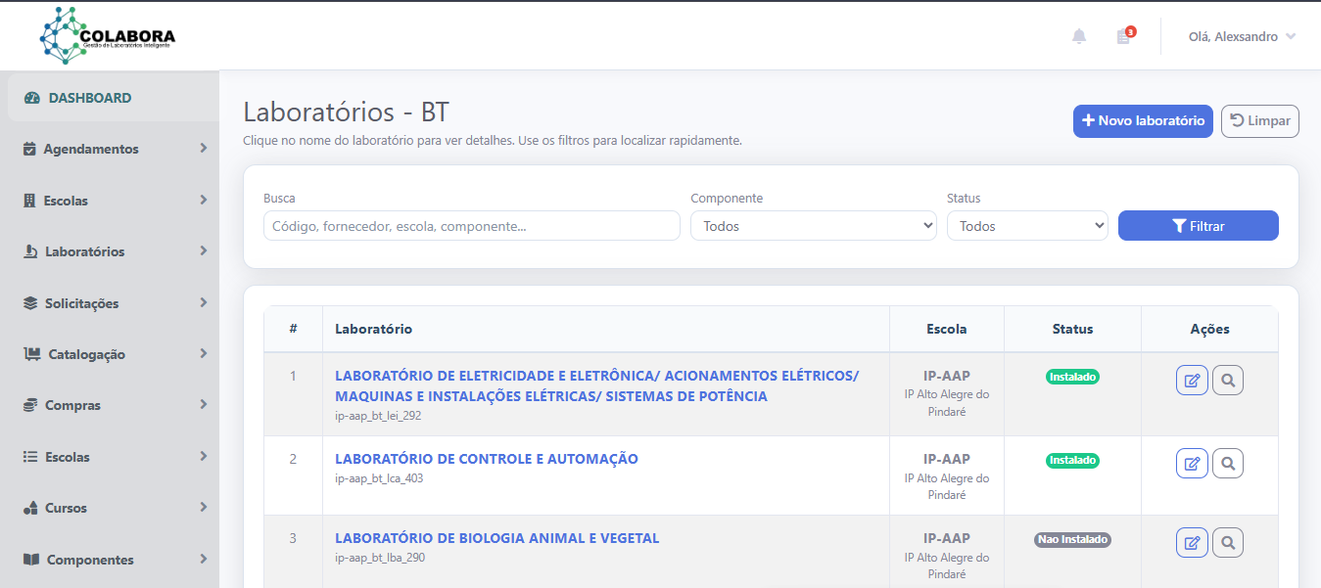The height and width of the screenshot is (588, 1321).
Task: Expand the Solicitações menu chevron
Action: 204,302
